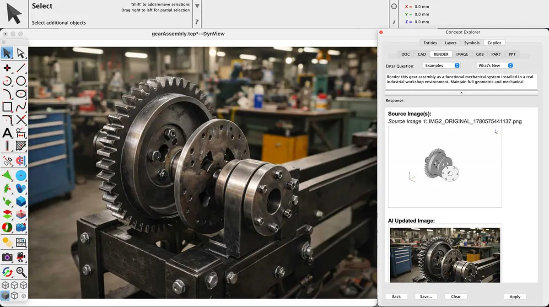Click into the render question text field
This screenshot has height=307, width=549.
point(461,80)
